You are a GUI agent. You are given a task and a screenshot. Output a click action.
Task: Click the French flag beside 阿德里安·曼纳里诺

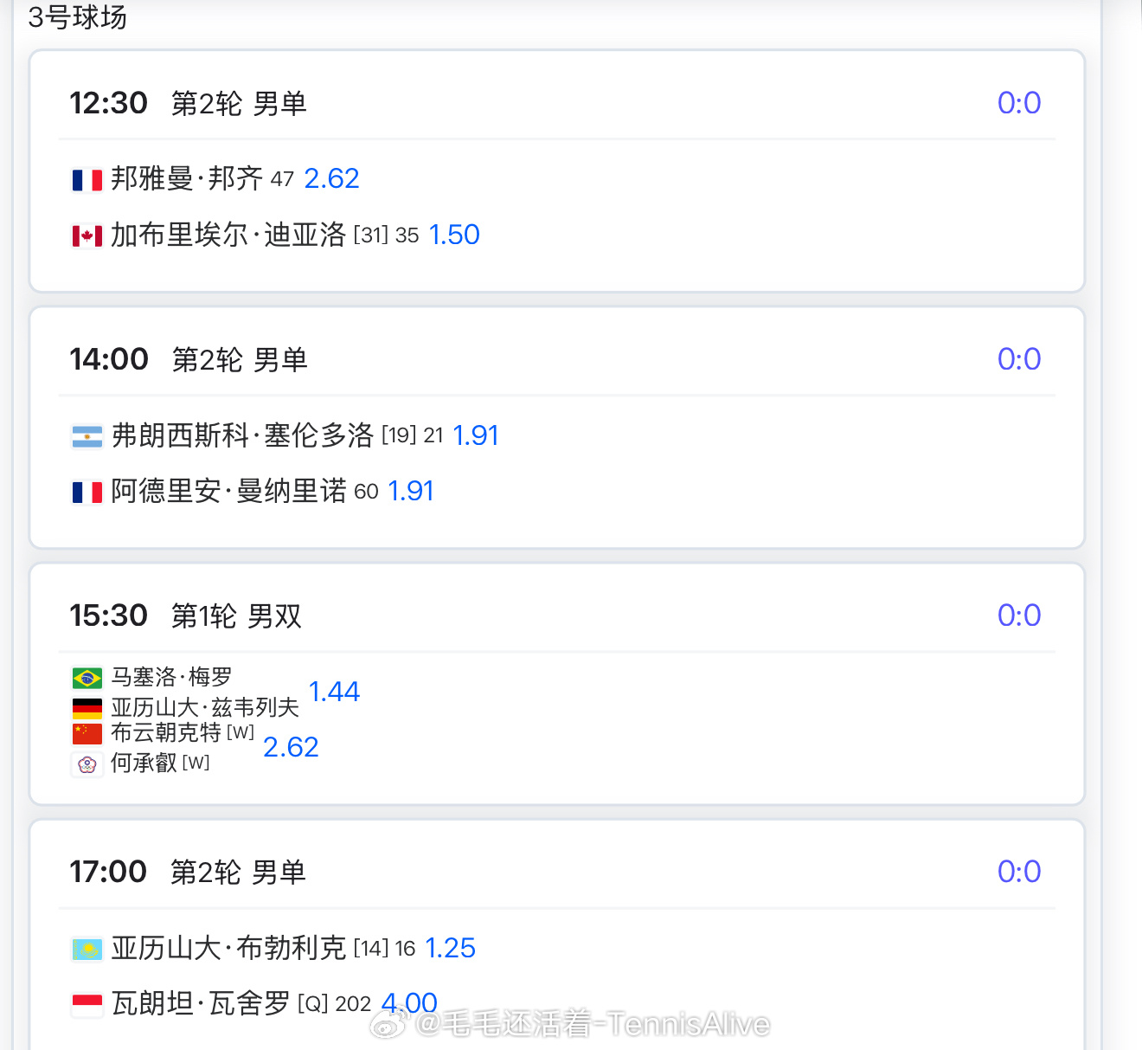click(87, 493)
